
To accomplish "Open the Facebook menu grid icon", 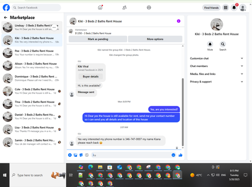I will pyautogui.click(x=226, y=8).
